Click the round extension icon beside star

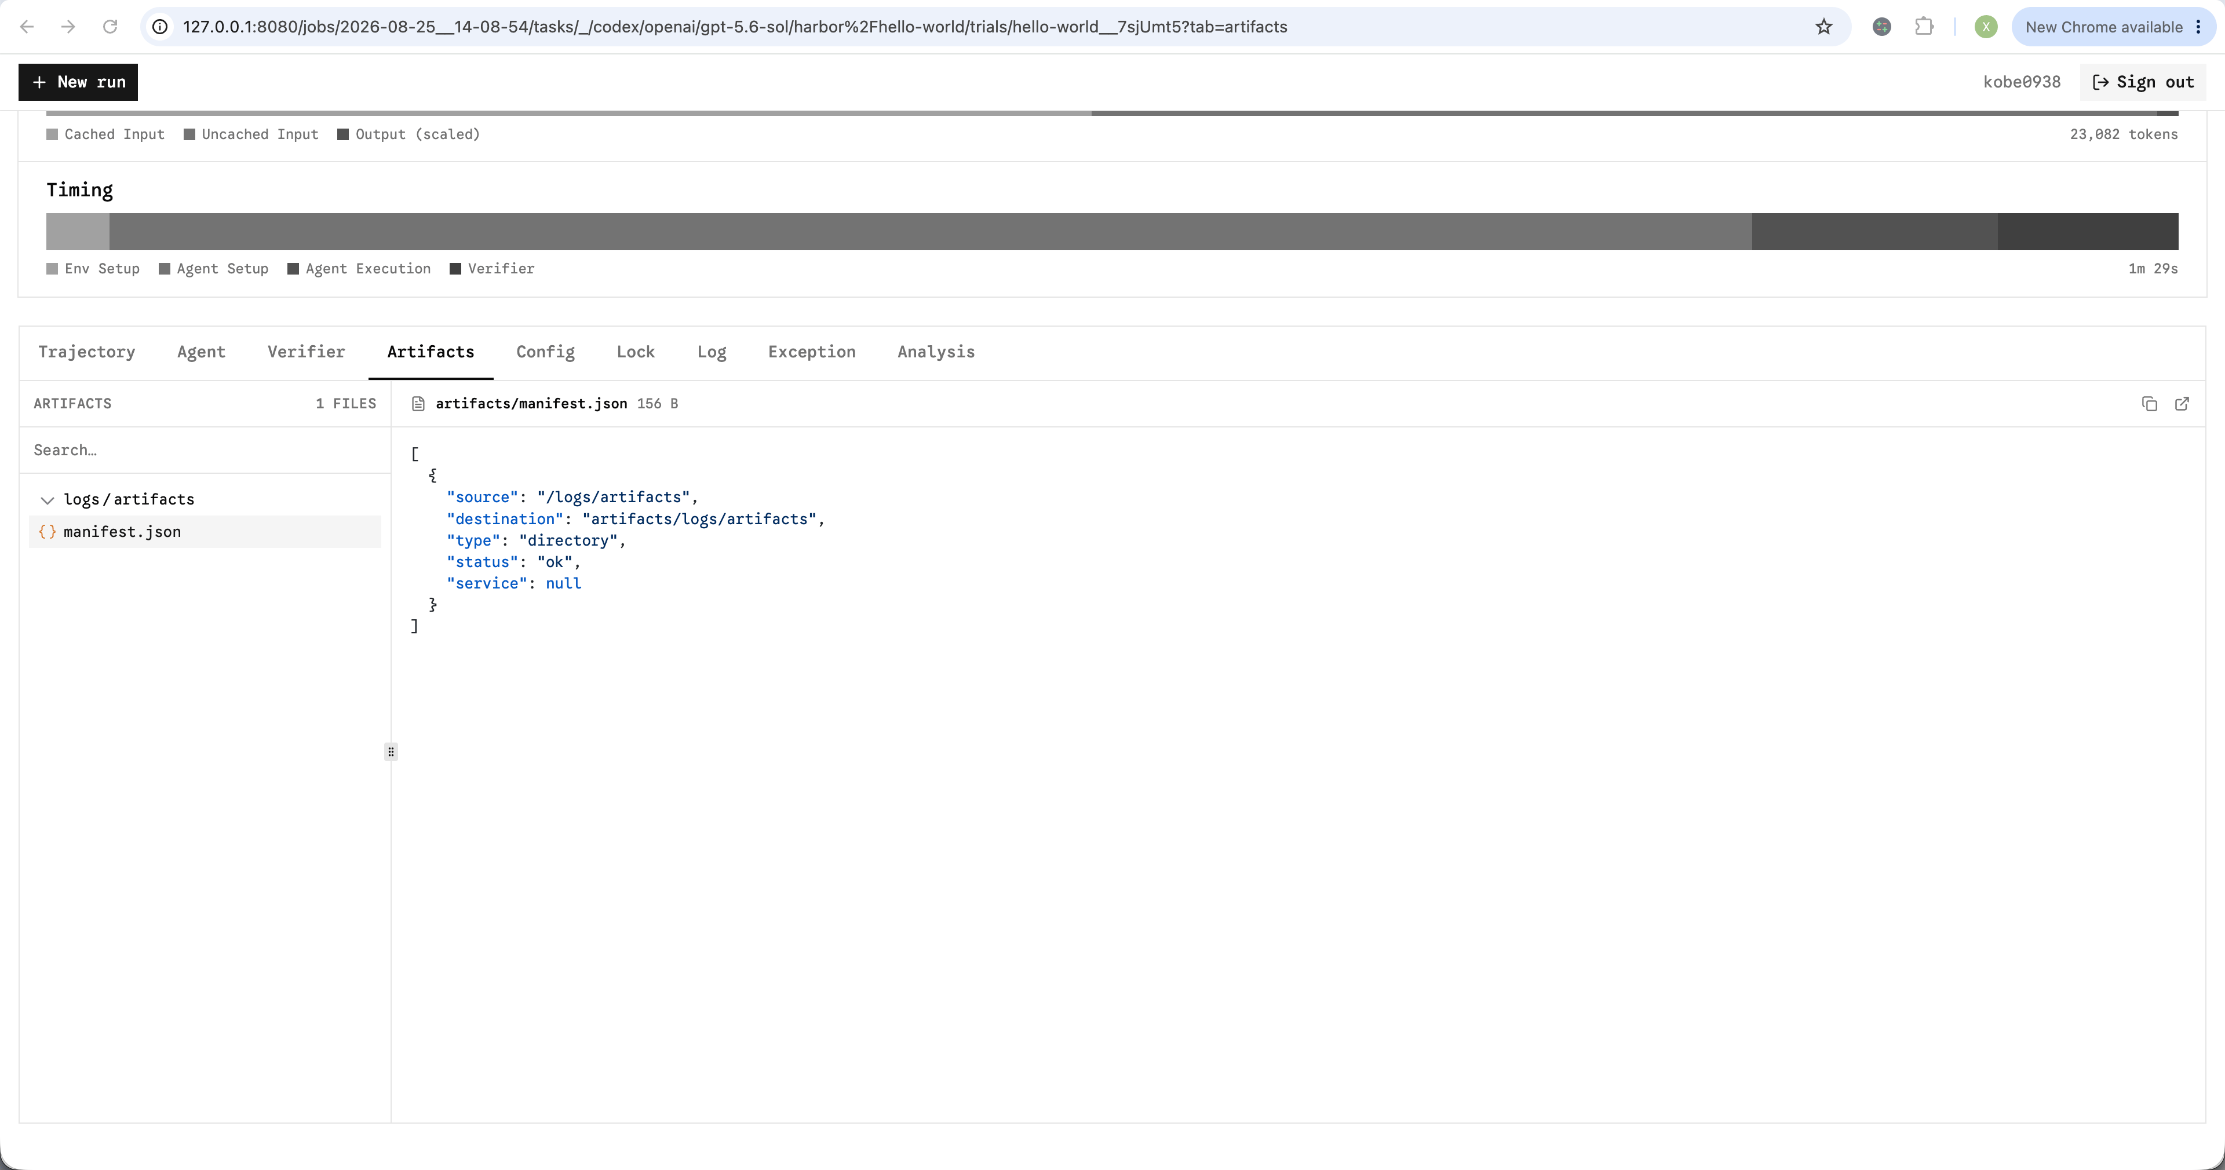(1882, 27)
